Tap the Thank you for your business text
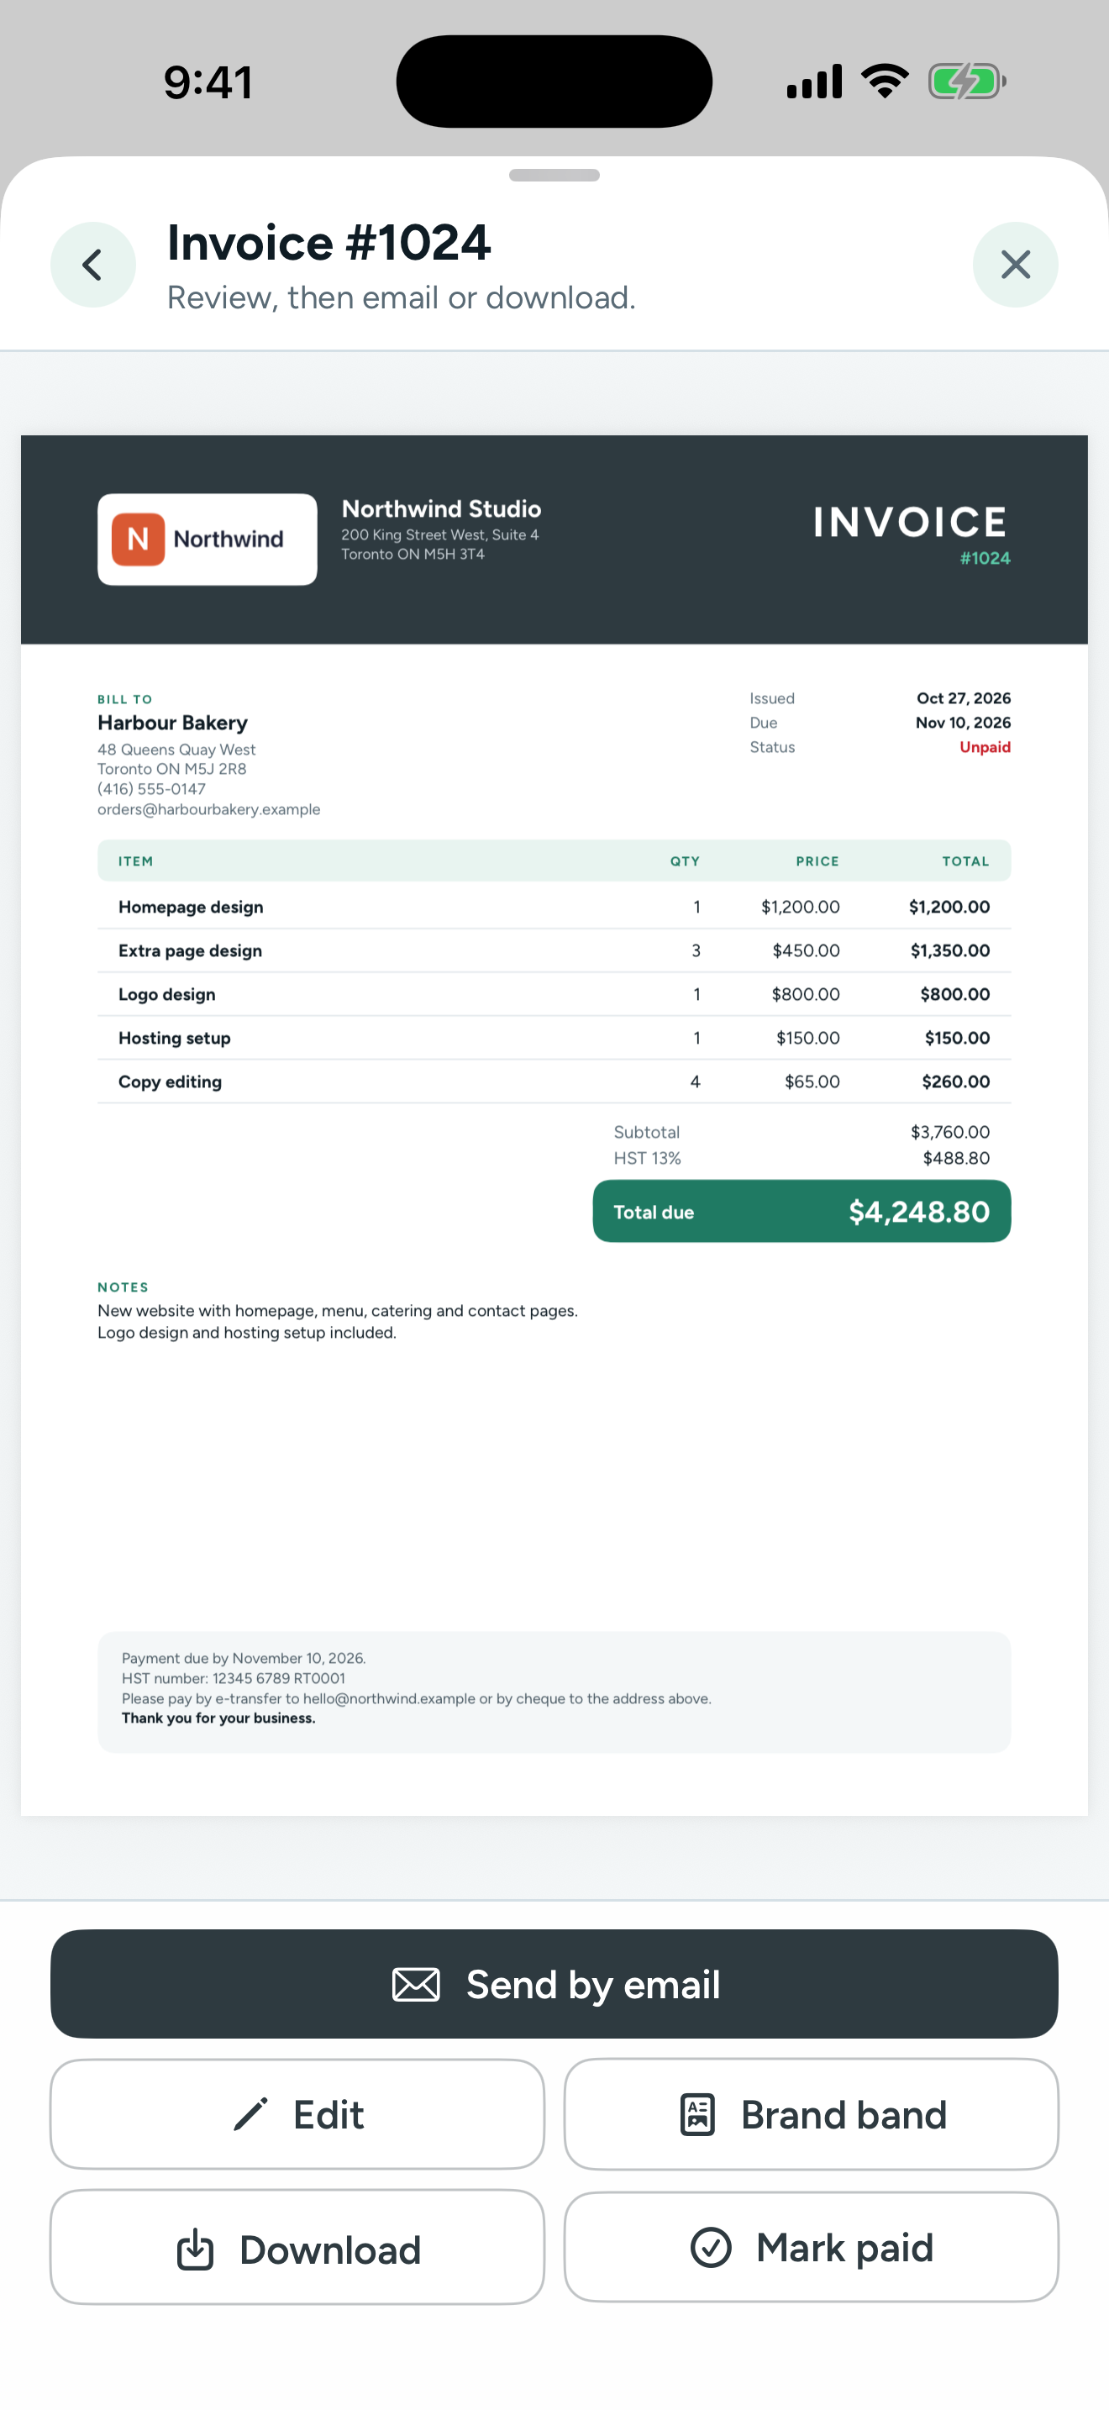The image size is (1109, 2410). coord(218,1718)
